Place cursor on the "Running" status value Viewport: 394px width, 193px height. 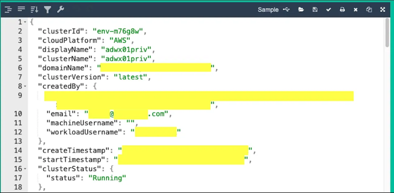click(107, 178)
